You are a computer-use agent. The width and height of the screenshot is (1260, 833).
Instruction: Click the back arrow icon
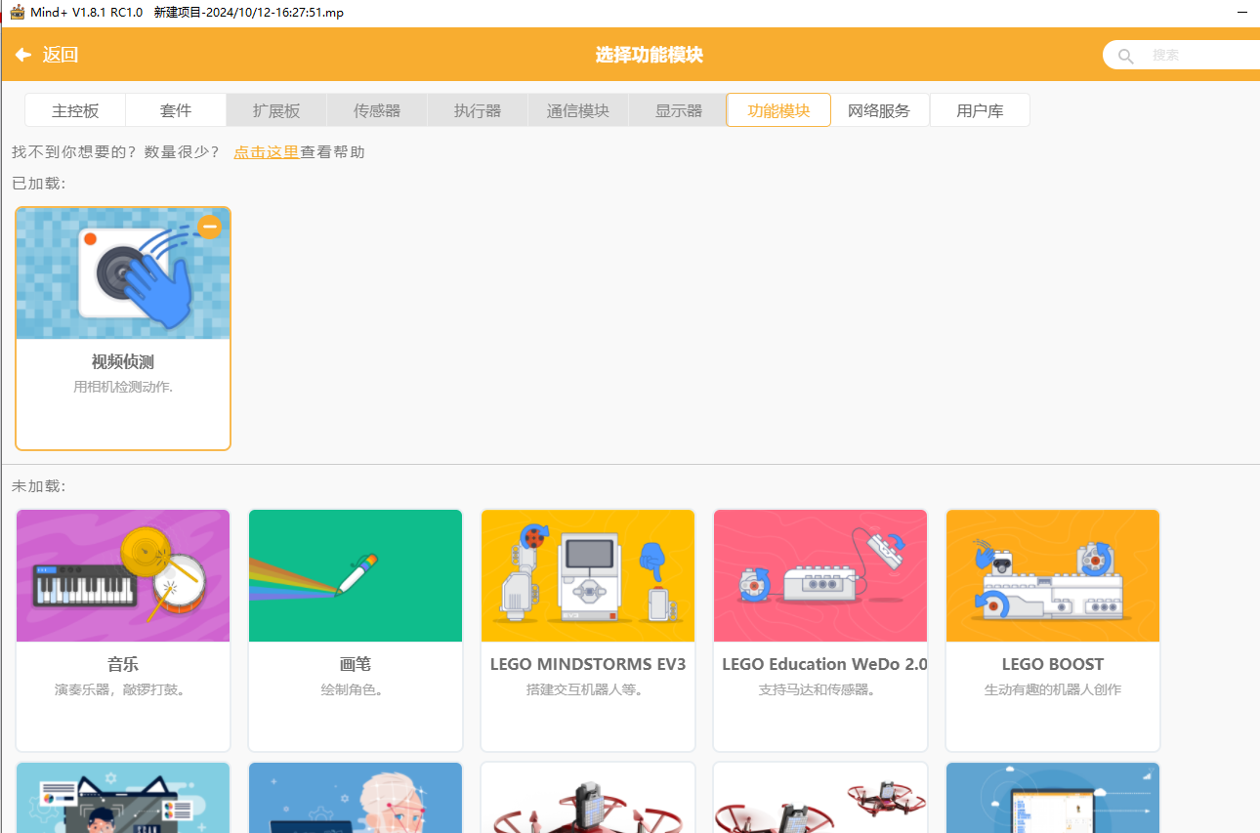23,55
